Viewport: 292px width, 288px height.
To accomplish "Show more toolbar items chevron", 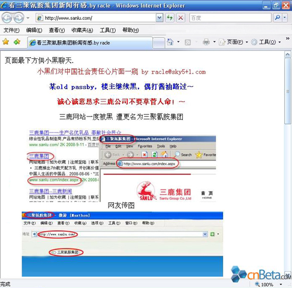I will [x=287, y=38].
